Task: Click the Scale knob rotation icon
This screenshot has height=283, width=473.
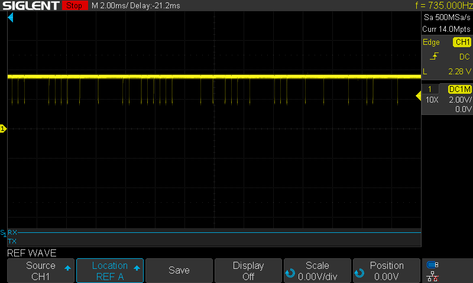Action: coord(290,273)
